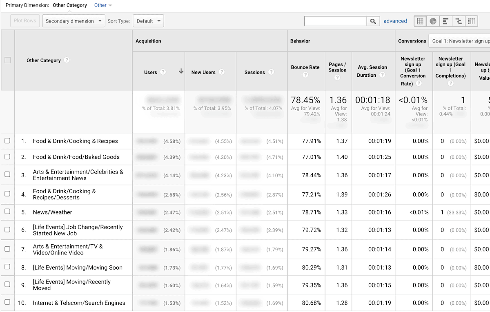Switch to performance bar view
Image resolution: width=490 pixels, height=312 pixels.
coord(445,21)
